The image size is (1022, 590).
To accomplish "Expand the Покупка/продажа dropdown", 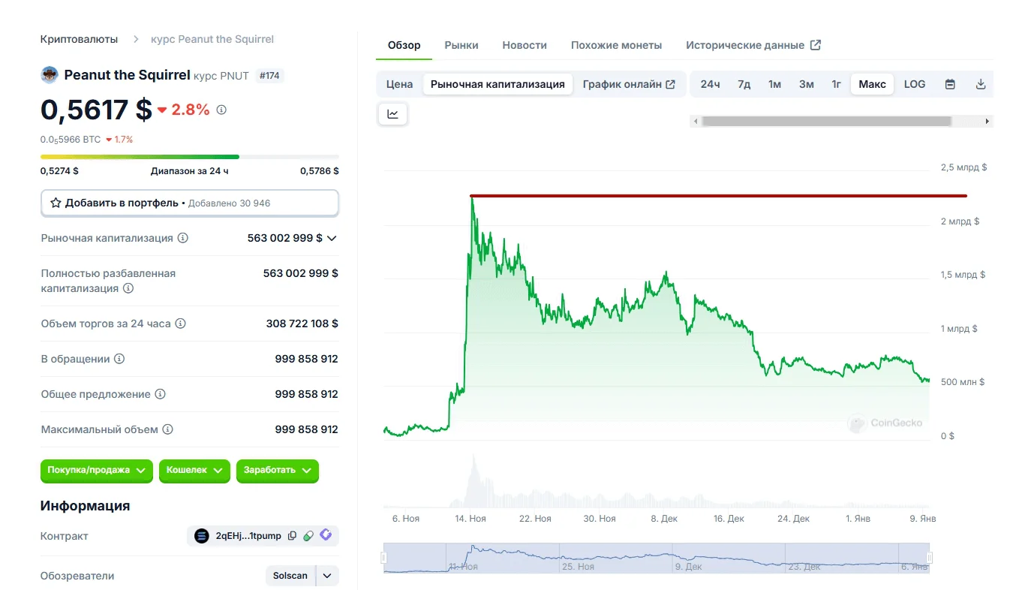I will 96,471.
